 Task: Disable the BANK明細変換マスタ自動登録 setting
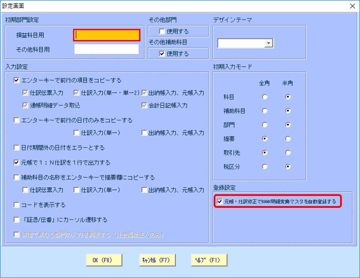click(220, 202)
